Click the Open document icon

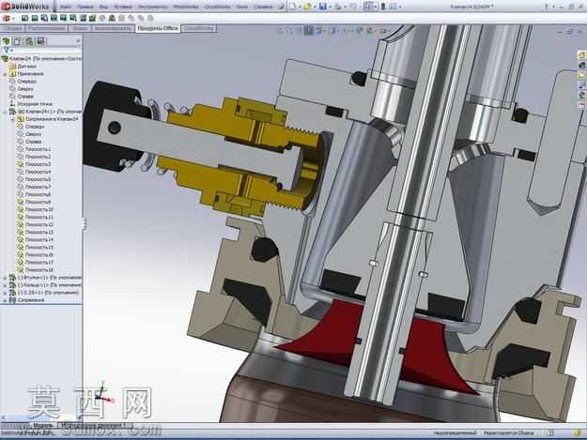(x=308, y=7)
